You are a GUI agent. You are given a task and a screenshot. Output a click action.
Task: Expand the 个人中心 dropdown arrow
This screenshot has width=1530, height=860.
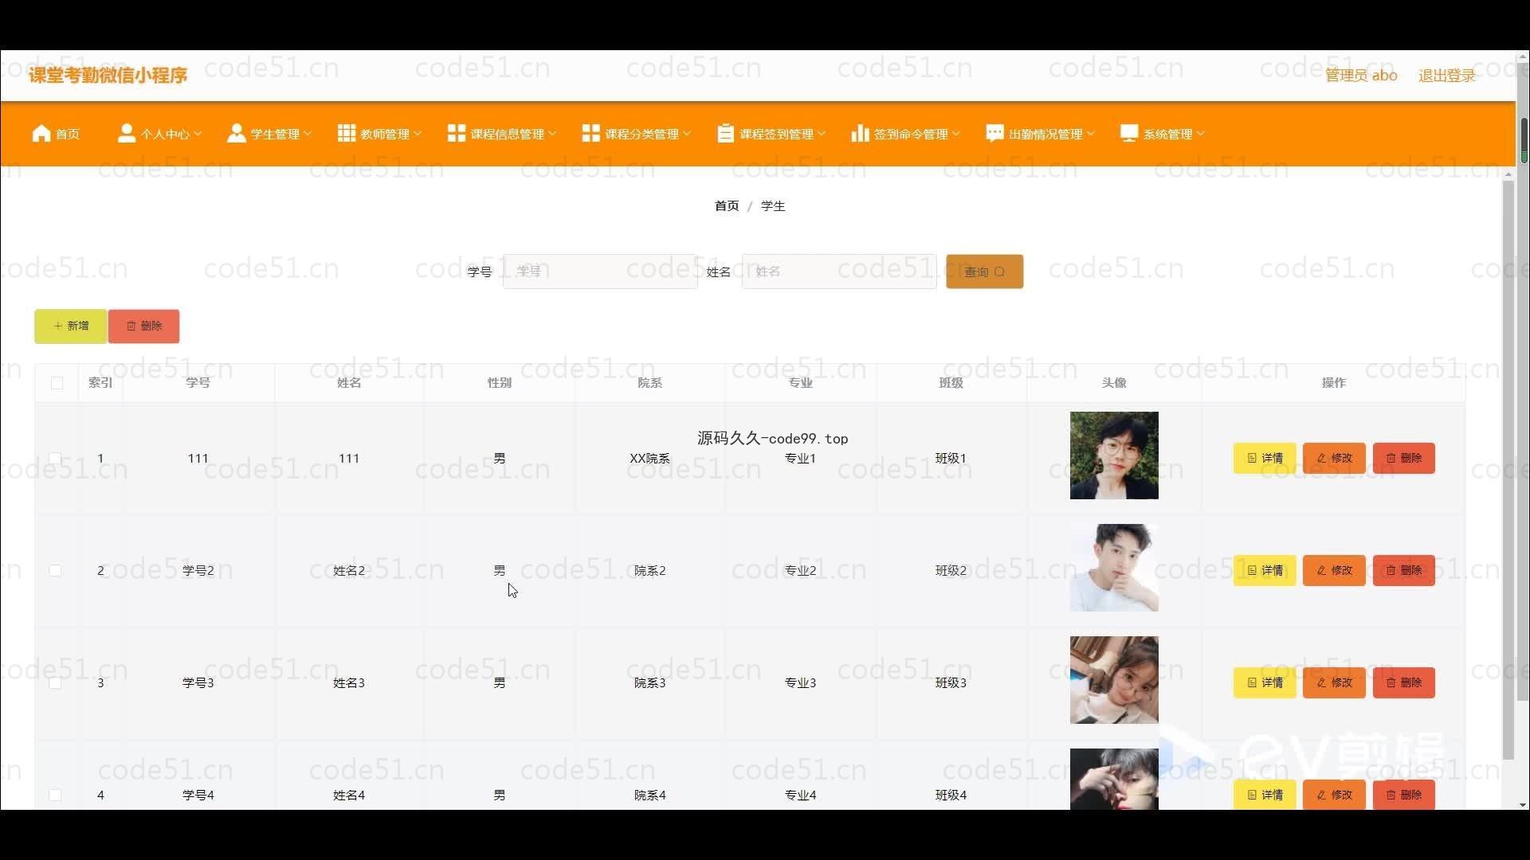tap(198, 134)
